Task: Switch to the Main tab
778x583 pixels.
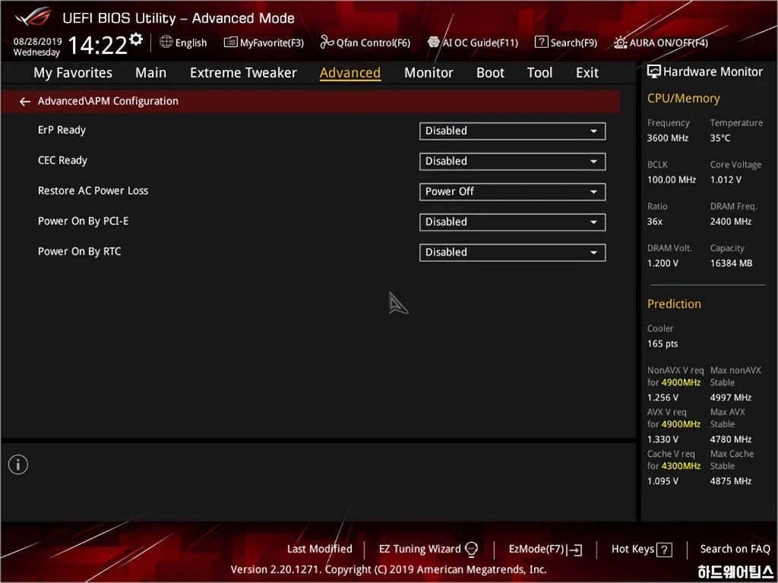Action: tap(151, 73)
